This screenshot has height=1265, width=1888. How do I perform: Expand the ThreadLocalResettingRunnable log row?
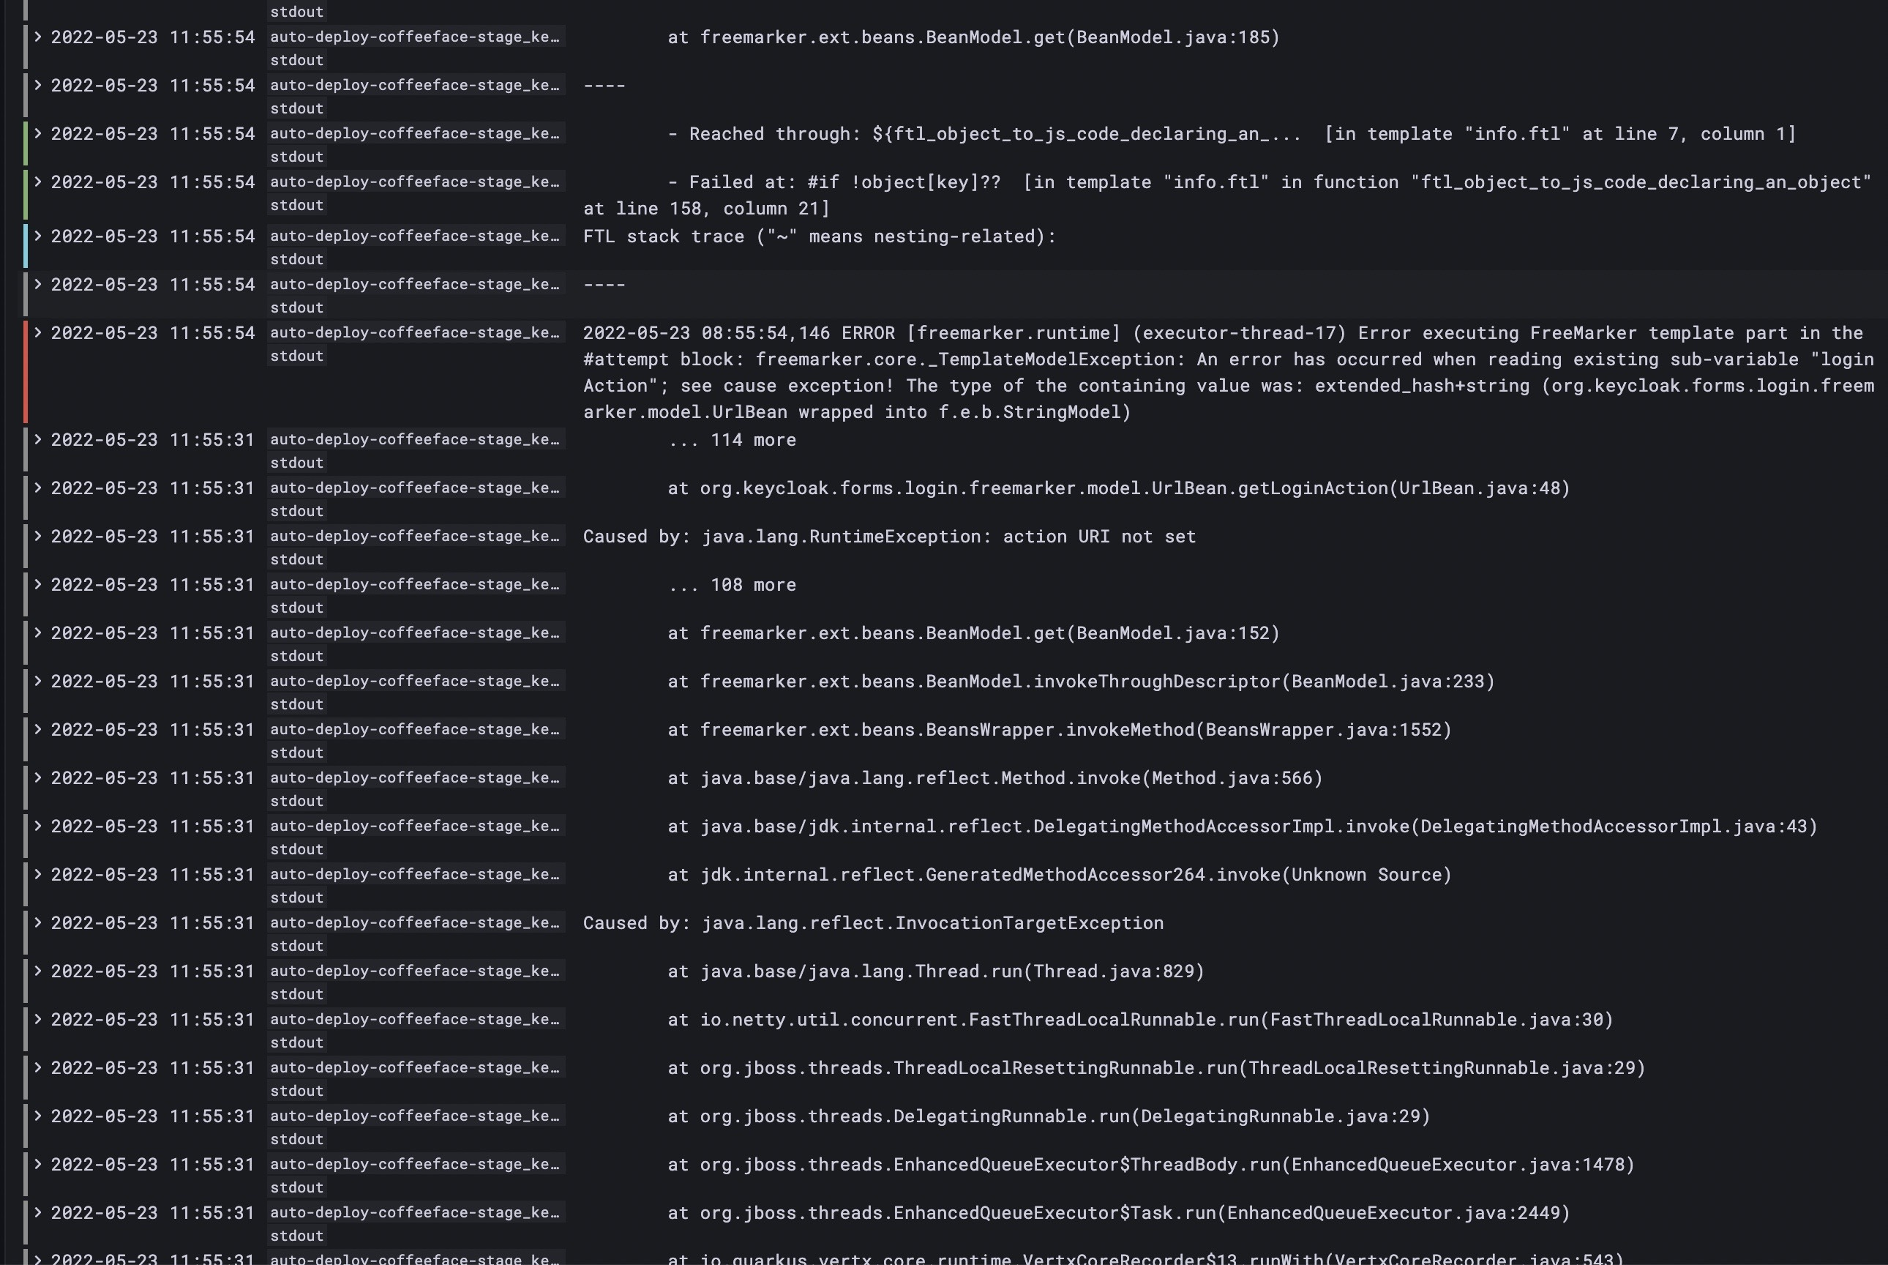[38, 1067]
